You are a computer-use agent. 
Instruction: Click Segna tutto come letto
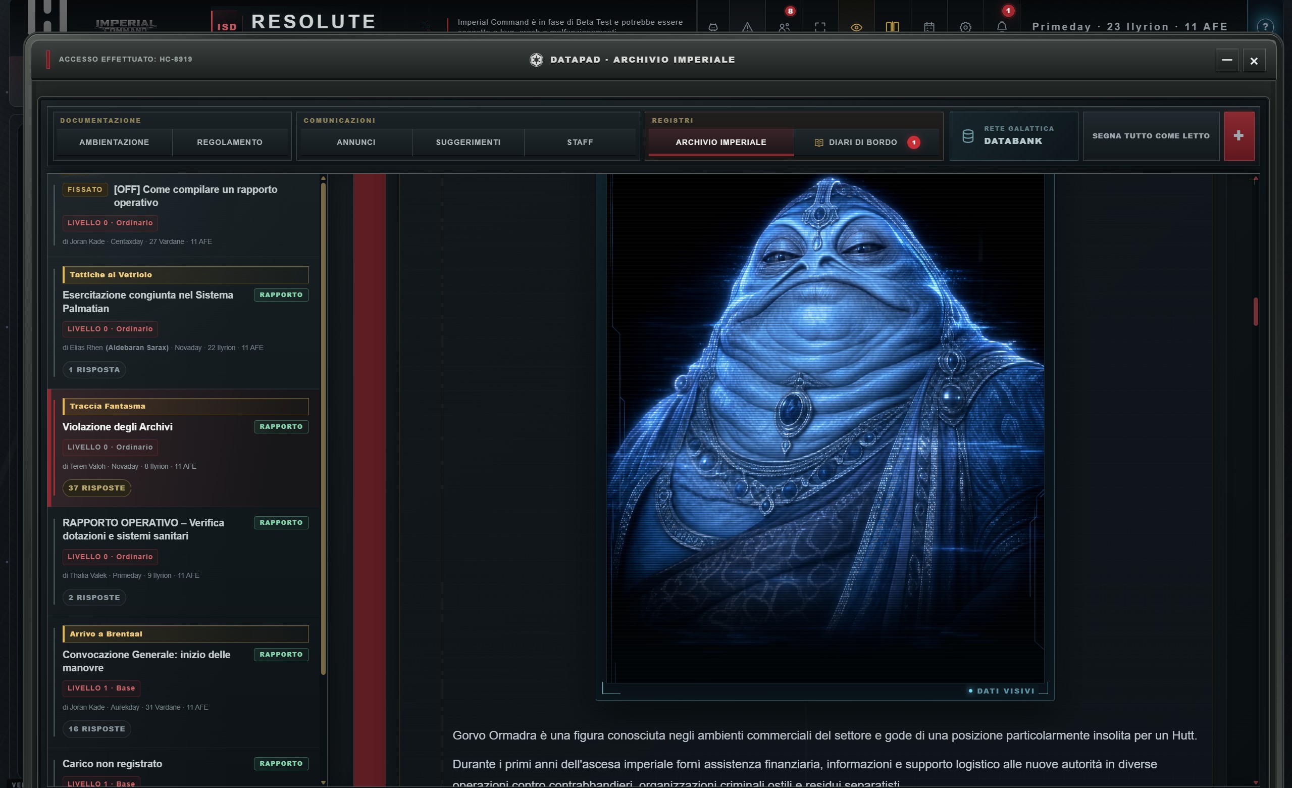[x=1151, y=136]
